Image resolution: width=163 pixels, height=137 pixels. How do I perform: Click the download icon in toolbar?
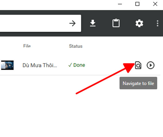(x=93, y=23)
